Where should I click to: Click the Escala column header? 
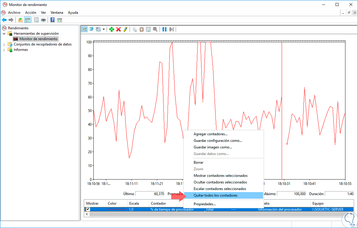(x=138, y=203)
